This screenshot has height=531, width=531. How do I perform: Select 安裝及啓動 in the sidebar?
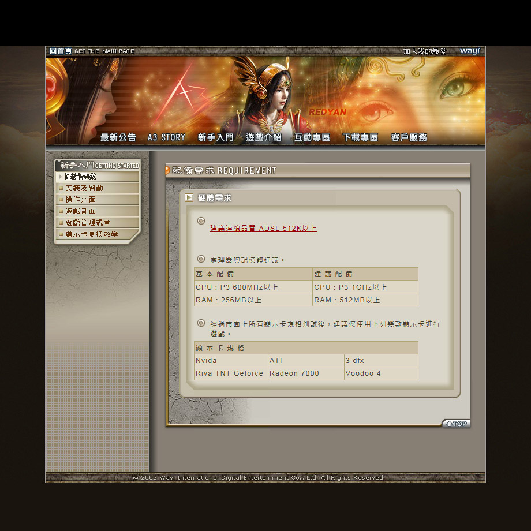(98, 188)
